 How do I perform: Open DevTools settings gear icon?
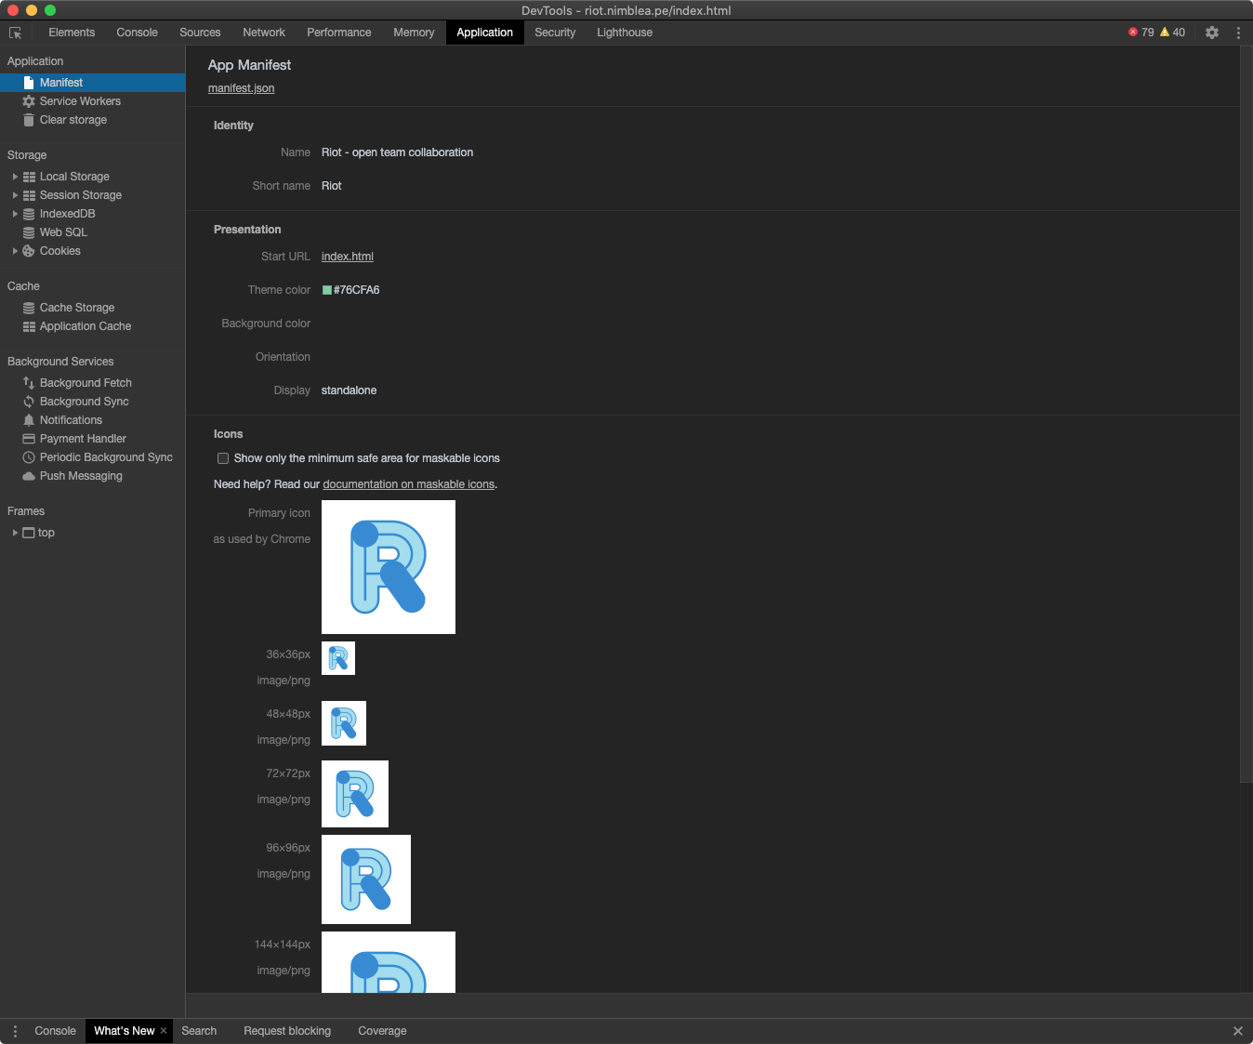coord(1212,33)
